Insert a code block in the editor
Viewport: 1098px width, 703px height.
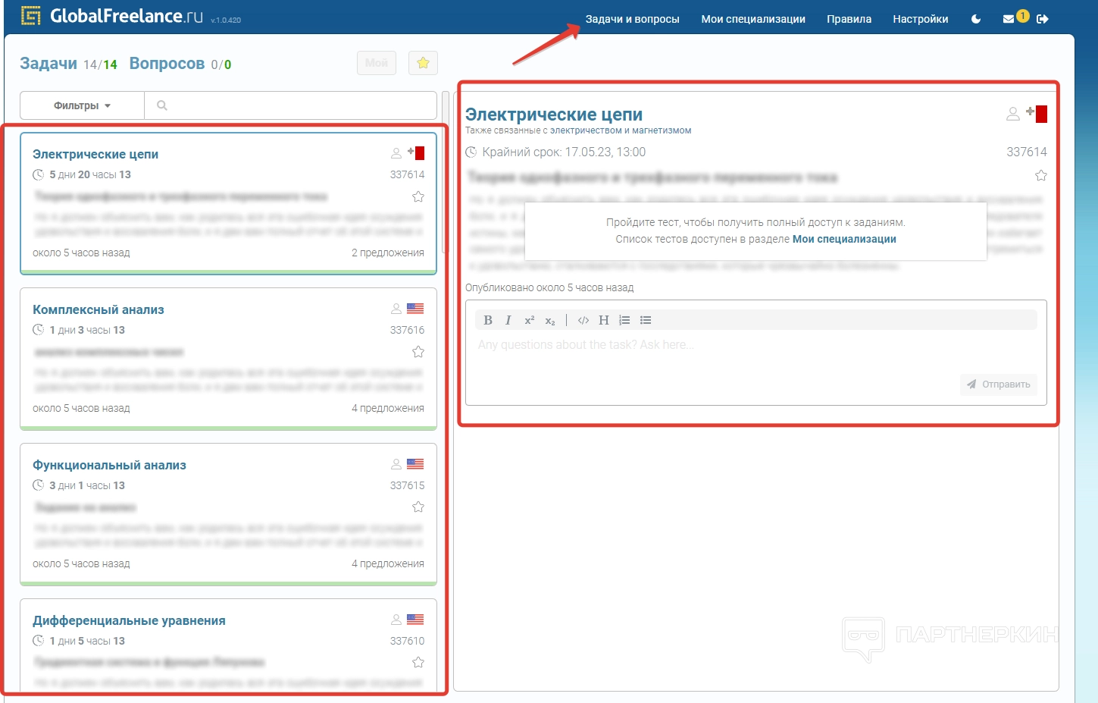pos(583,320)
